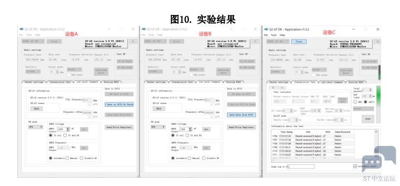Open COM port dropdown in device A window

tap(34, 41)
